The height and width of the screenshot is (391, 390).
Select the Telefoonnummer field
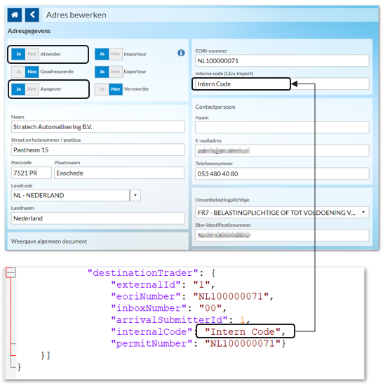(x=282, y=174)
